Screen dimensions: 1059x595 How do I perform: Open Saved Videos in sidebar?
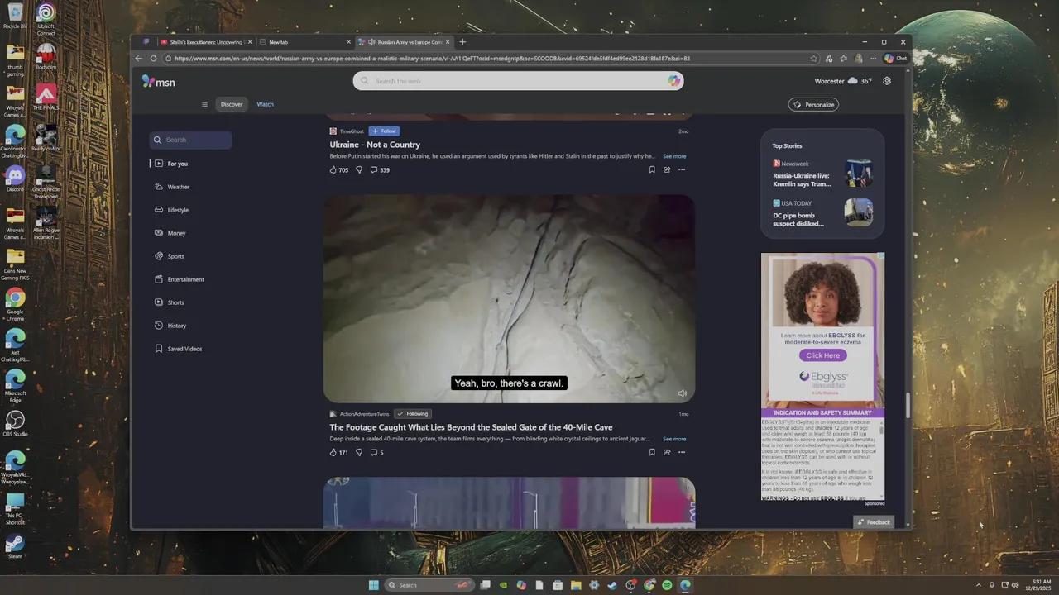pyautogui.click(x=179, y=349)
